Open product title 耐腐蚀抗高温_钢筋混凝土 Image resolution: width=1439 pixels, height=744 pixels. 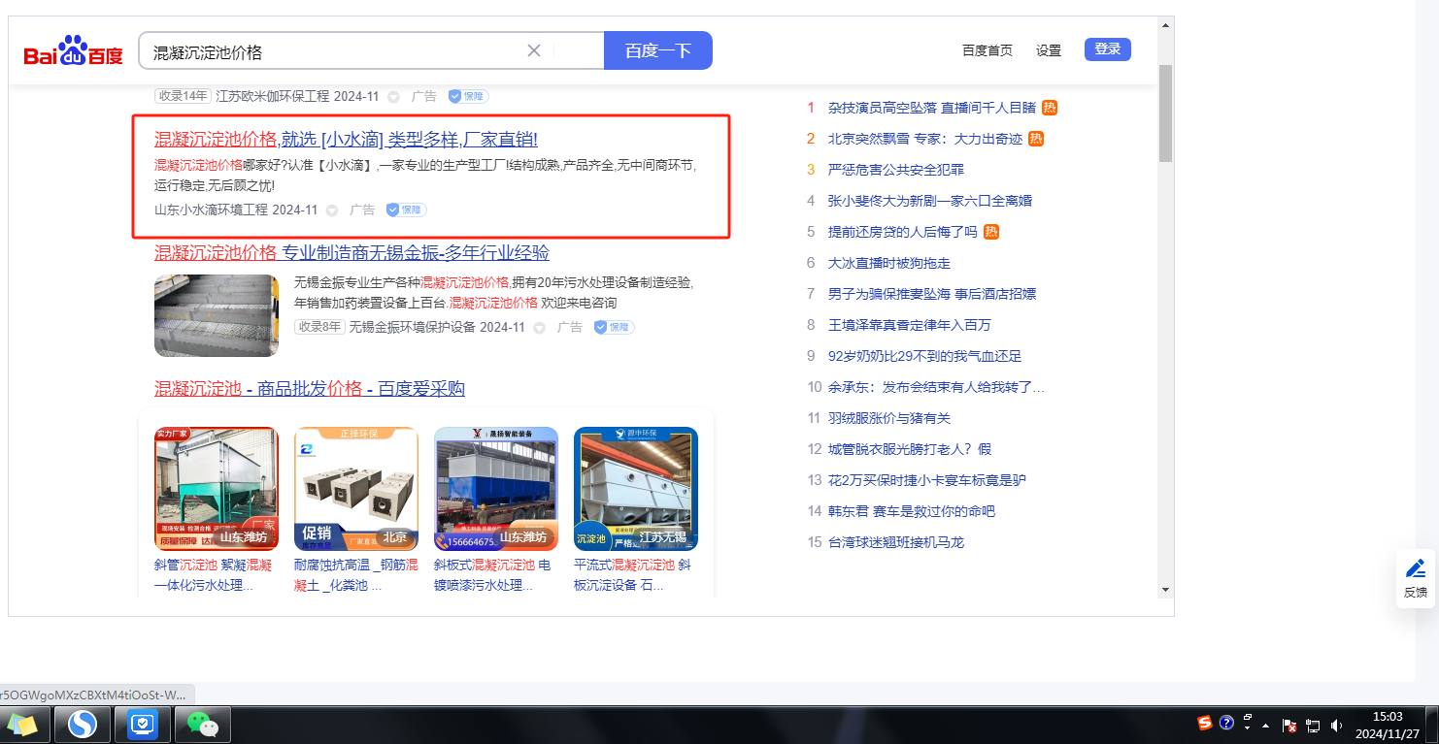pos(356,575)
